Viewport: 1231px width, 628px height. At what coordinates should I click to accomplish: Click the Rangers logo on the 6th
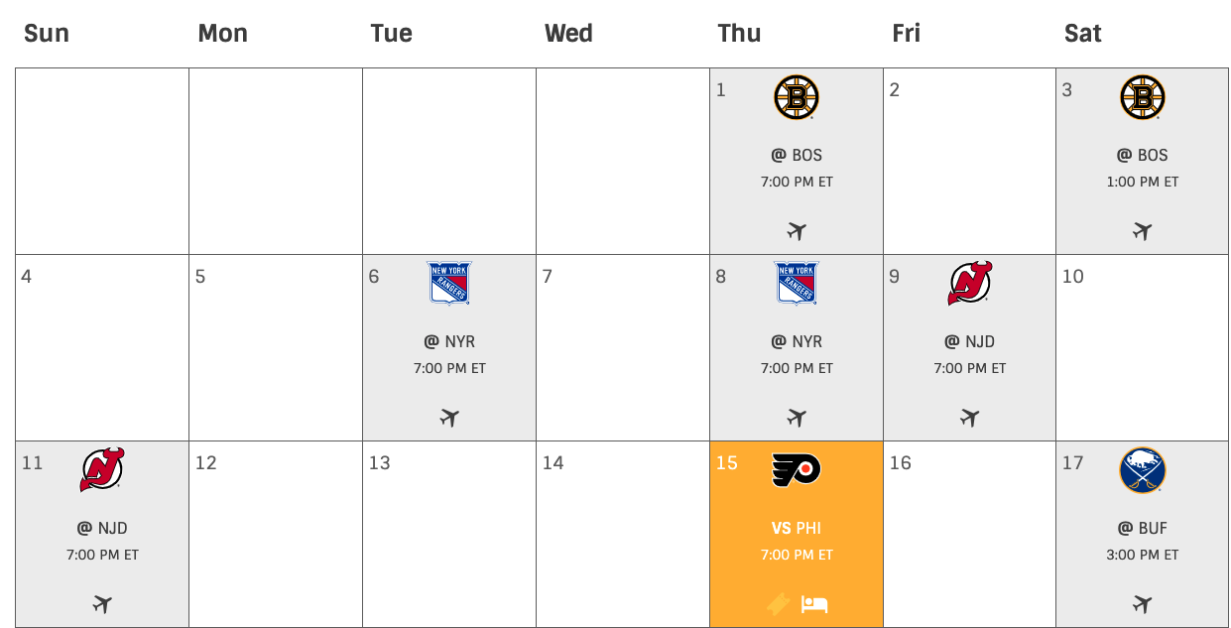click(x=449, y=284)
